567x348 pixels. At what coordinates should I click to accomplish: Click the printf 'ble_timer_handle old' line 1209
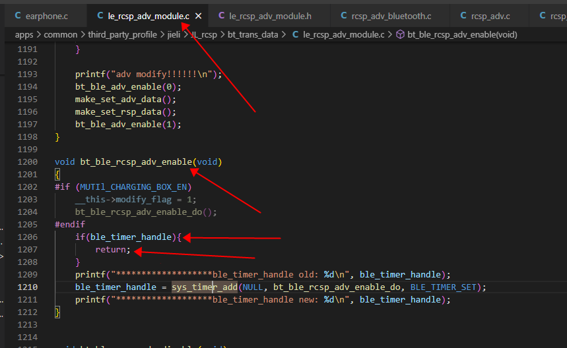[263, 274]
